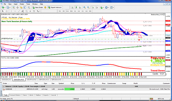Viewport: 172px width, 101px height.
Task: Open the Experts terminal tab
Action: click(x=46, y=95)
